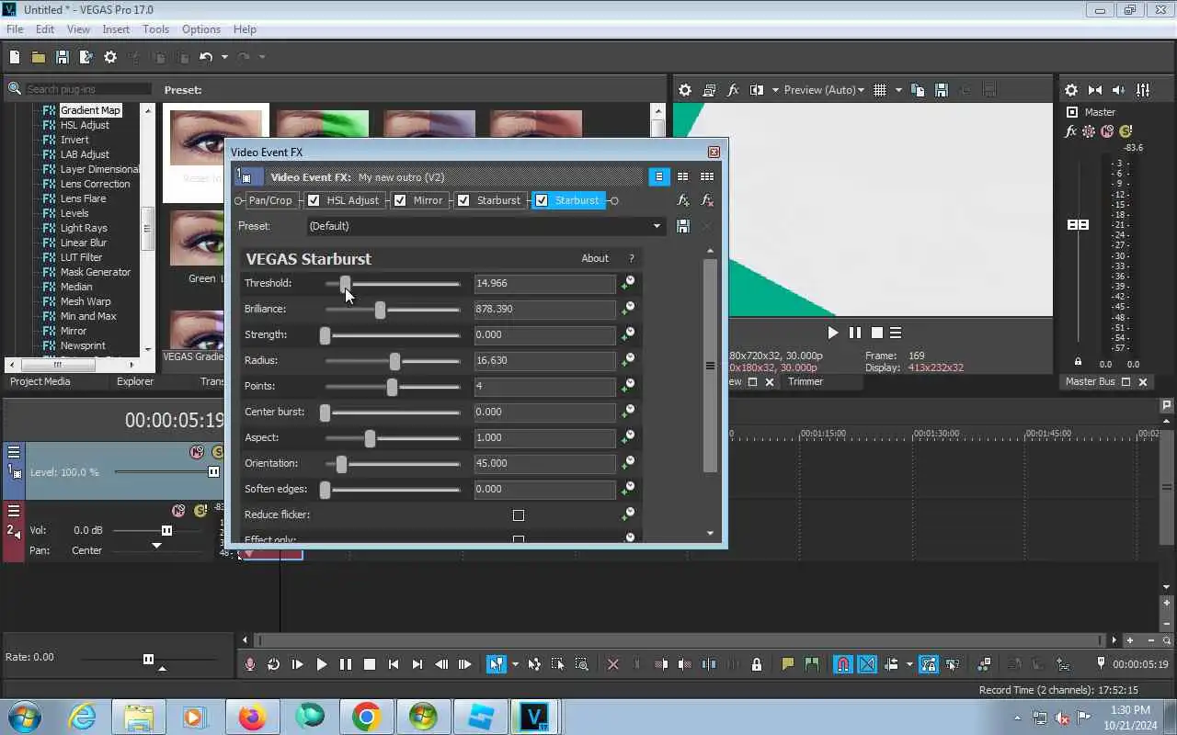Click the Brilliance slider handle

coord(380,311)
